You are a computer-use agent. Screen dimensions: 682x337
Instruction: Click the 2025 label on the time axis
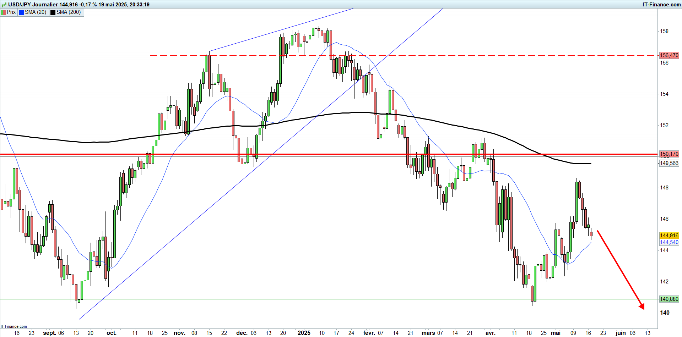304,333
